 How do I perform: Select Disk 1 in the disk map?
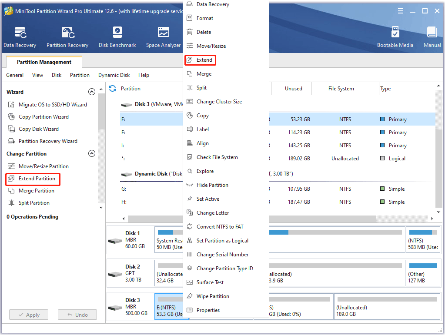[130, 240]
